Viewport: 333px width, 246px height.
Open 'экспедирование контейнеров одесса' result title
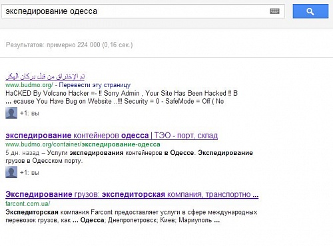77,135
